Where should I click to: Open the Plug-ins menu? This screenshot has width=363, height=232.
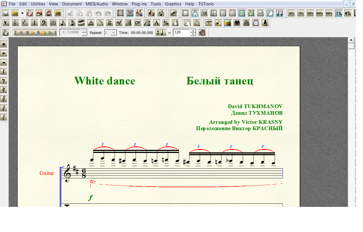coord(139,4)
